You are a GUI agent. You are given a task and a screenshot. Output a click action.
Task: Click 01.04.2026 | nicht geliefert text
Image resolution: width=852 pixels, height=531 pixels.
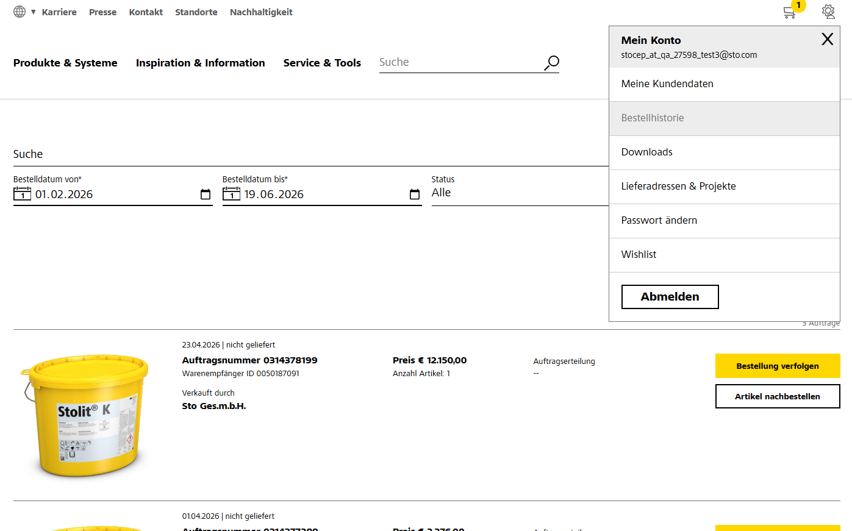(x=228, y=516)
